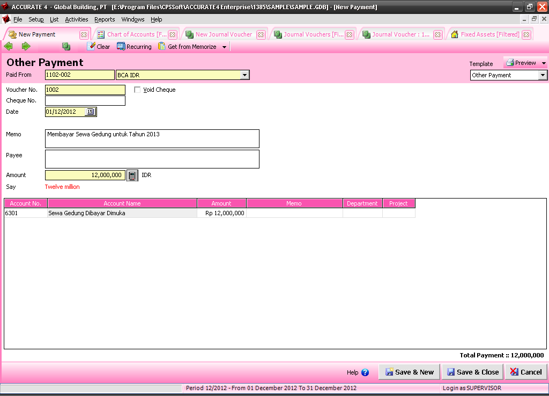
Task: Click the green back arrow icon
Action: pos(8,47)
